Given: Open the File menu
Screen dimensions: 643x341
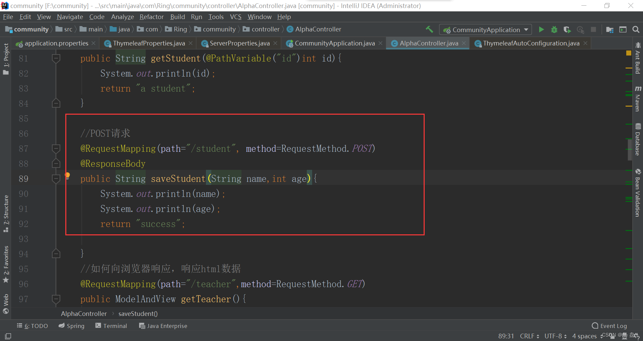Looking at the screenshot, I should click(8, 17).
